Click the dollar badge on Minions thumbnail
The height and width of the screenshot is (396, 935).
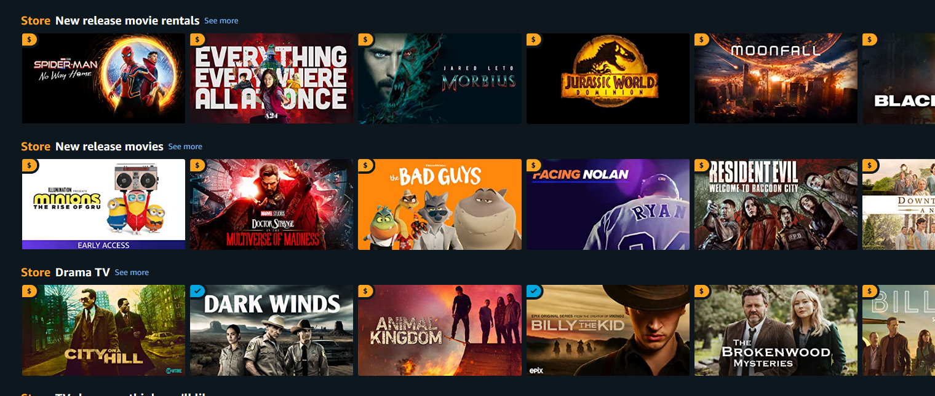click(x=29, y=165)
